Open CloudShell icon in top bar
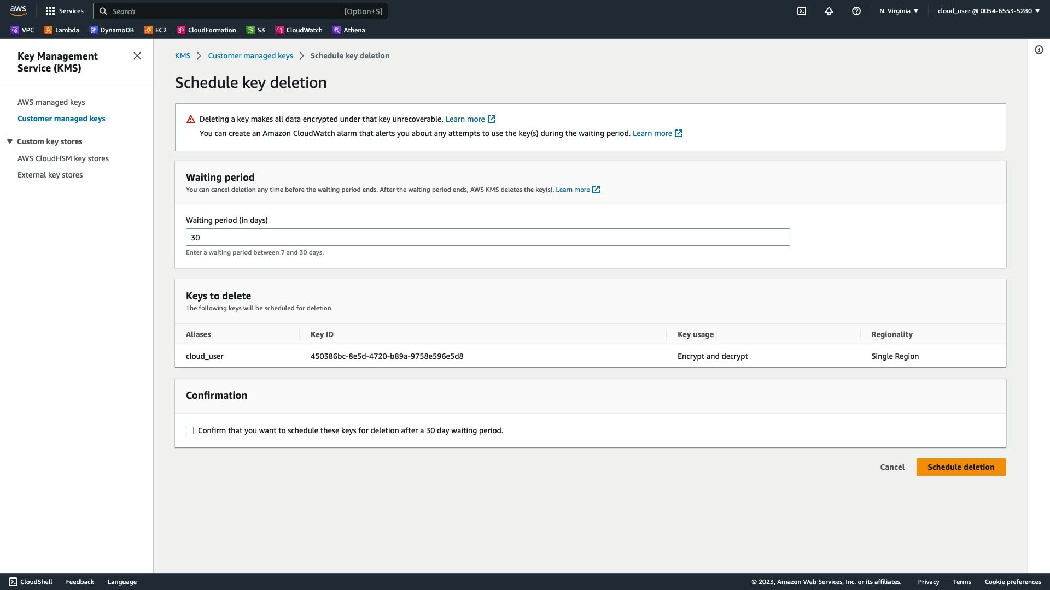The height and width of the screenshot is (590, 1050). tap(802, 11)
